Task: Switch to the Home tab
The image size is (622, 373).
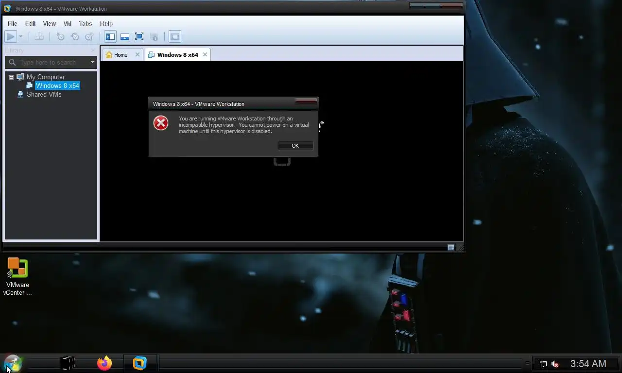Action: coord(121,55)
